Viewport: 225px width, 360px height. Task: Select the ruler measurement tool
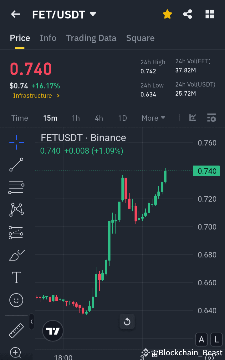point(16,331)
